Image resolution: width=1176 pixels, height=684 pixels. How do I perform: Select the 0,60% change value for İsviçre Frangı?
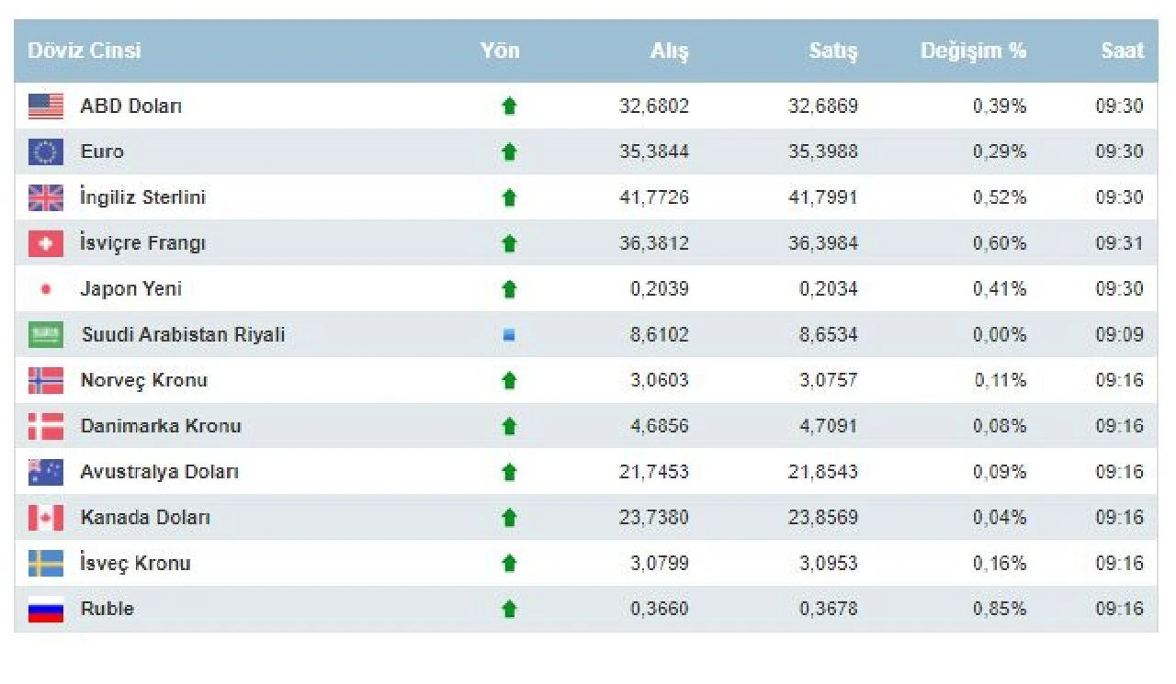(x=999, y=242)
